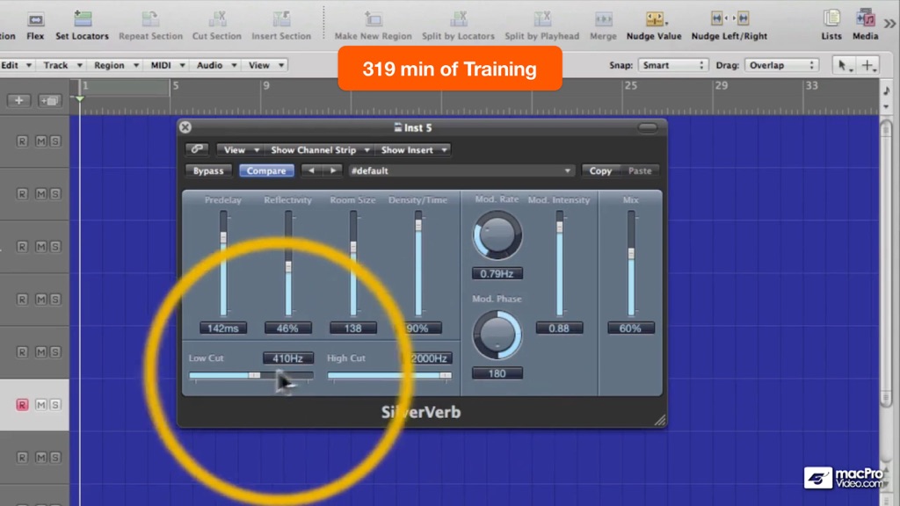Click the Low Cut 410Hz value field

pyautogui.click(x=287, y=358)
